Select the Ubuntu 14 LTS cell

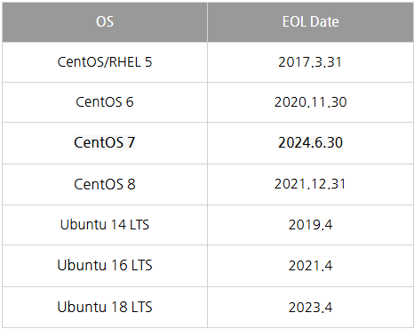click(x=105, y=224)
